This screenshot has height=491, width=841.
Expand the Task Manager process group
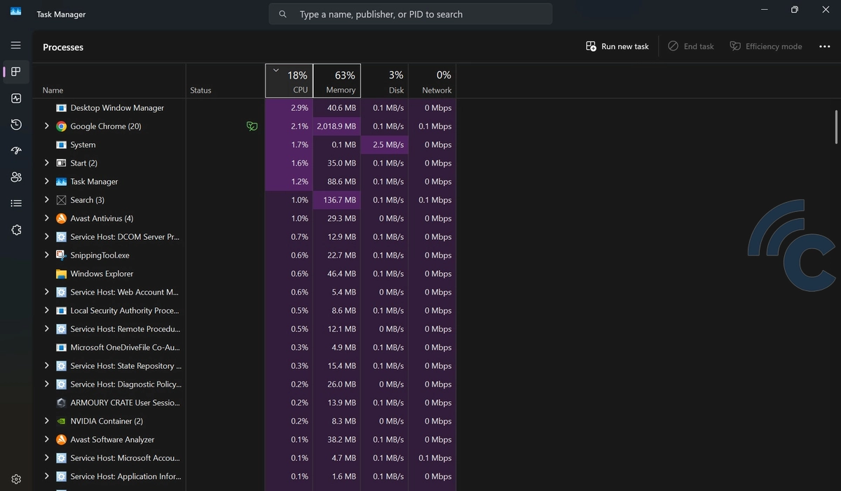coord(46,182)
